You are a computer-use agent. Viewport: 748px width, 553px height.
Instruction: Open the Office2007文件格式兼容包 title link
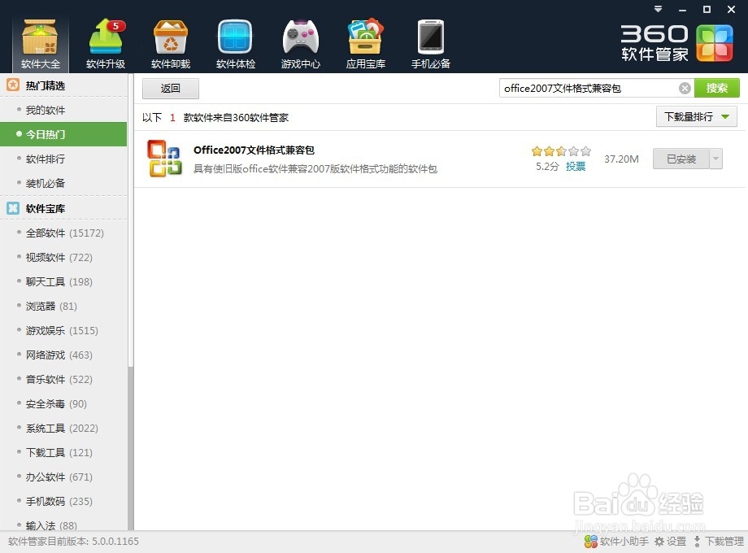pos(254,150)
